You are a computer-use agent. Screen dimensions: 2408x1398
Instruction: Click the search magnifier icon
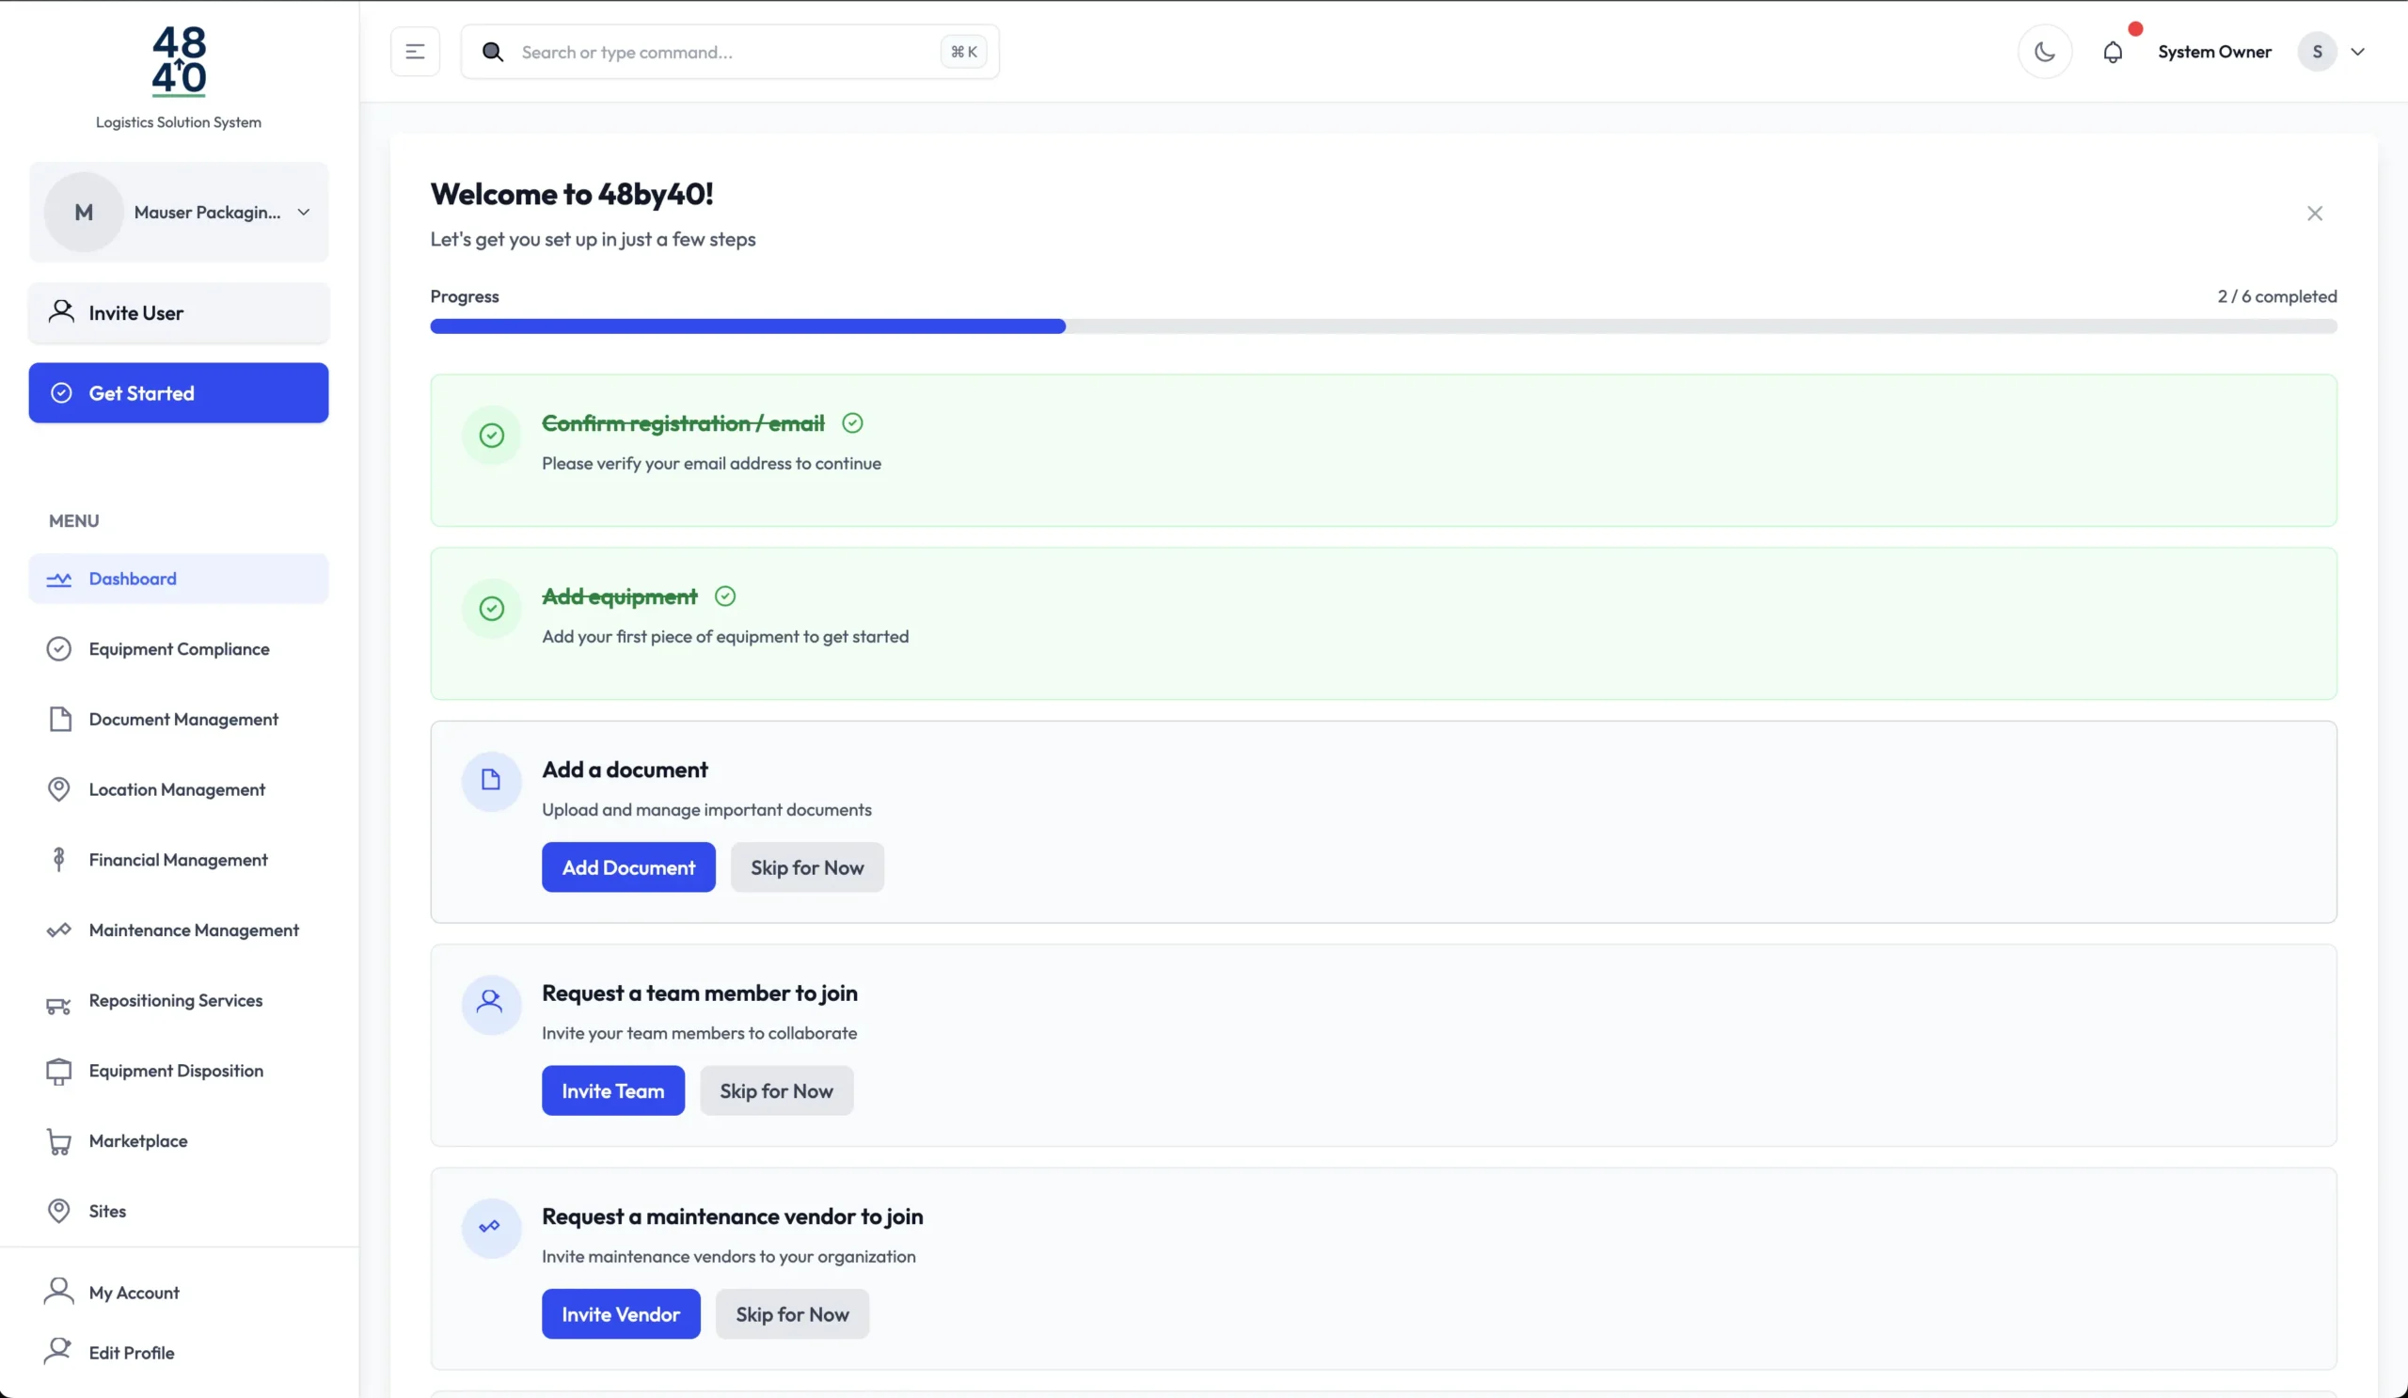click(492, 53)
